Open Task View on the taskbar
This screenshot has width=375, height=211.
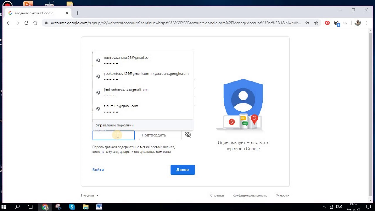coord(30,207)
